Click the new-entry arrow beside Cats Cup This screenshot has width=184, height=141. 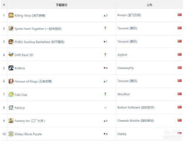[x=105, y=94]
